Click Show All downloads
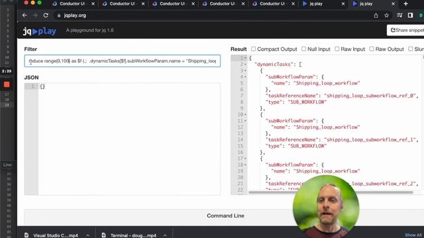This screenshot has height=238, width=424. click(x=413, y=235)
